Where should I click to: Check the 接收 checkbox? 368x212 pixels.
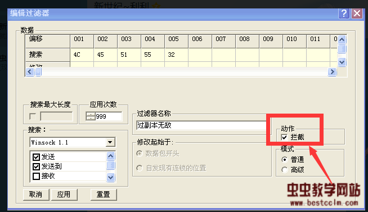point(36,176)
